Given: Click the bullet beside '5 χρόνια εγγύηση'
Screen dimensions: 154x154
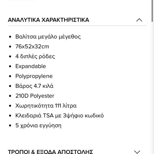Looking at the screenshot, I should point(10,125).
